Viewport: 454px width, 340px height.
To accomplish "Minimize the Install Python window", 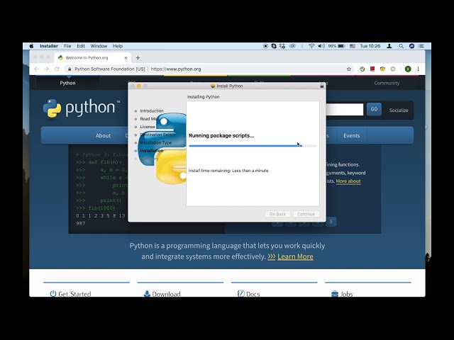I will [139, 86].
